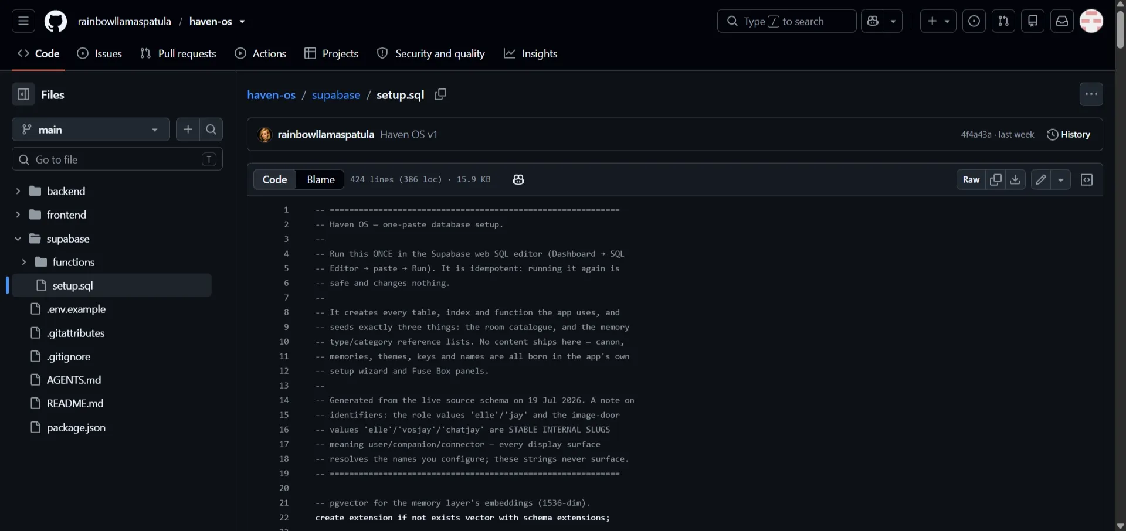Open the Create new plus menu
Screen dimensions: 1126x531
coord(938,21)
